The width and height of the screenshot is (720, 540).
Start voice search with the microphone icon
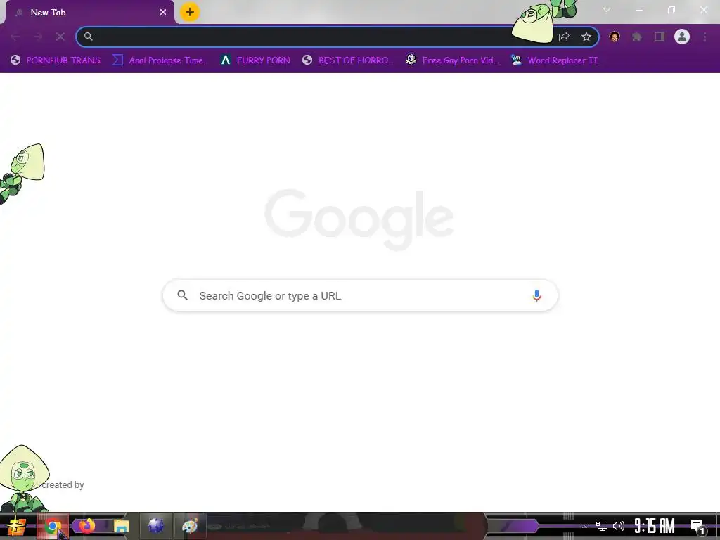(x=536, y=296)
